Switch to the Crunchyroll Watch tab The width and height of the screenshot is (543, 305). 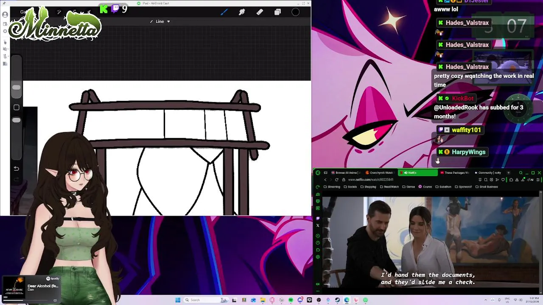(x=379, y=172)
